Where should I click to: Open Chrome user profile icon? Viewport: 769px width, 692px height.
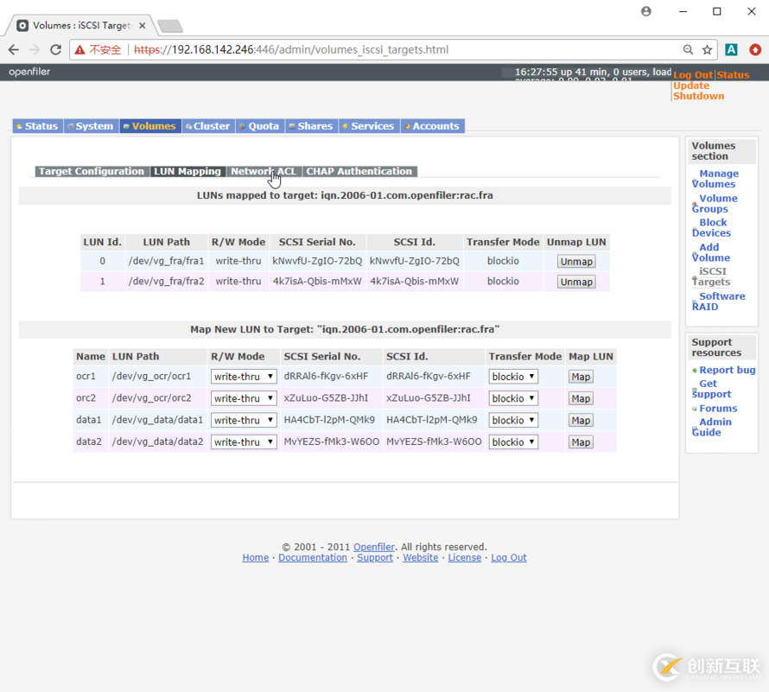(x=646, y=11)
